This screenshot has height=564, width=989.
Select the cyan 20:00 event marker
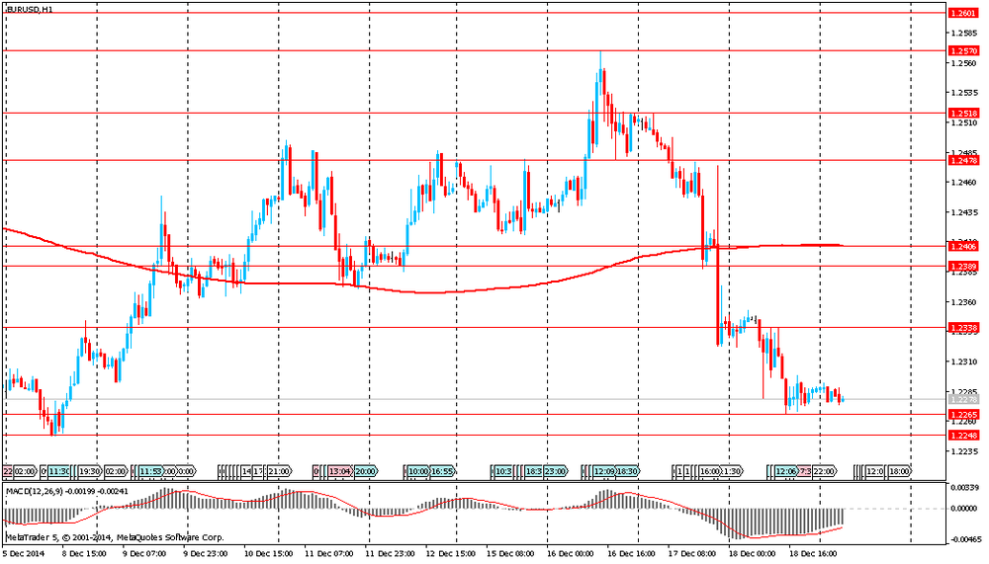click(366, 471)
